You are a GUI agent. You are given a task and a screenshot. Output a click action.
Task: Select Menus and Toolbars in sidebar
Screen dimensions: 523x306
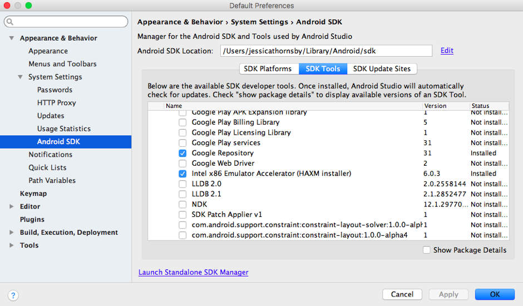[x=62, y=64]
